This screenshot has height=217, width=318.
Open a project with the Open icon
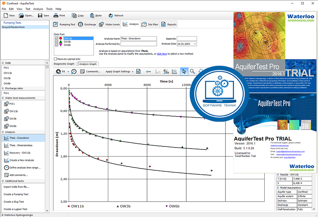(x=21, y=15)
